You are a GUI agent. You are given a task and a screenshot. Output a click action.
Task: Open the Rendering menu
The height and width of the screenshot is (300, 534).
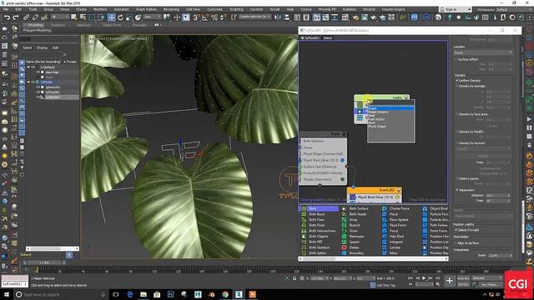171,9
